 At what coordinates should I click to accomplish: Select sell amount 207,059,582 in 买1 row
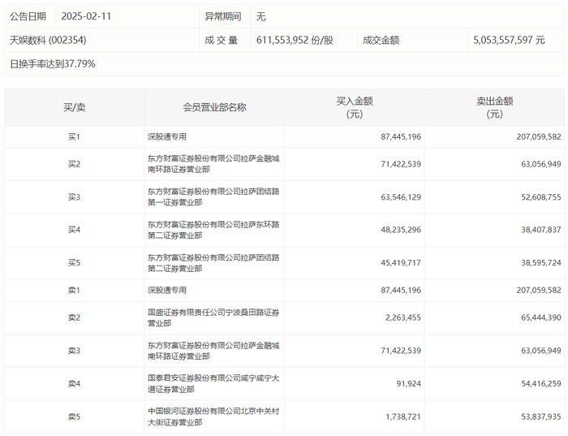tap(539, 136)
